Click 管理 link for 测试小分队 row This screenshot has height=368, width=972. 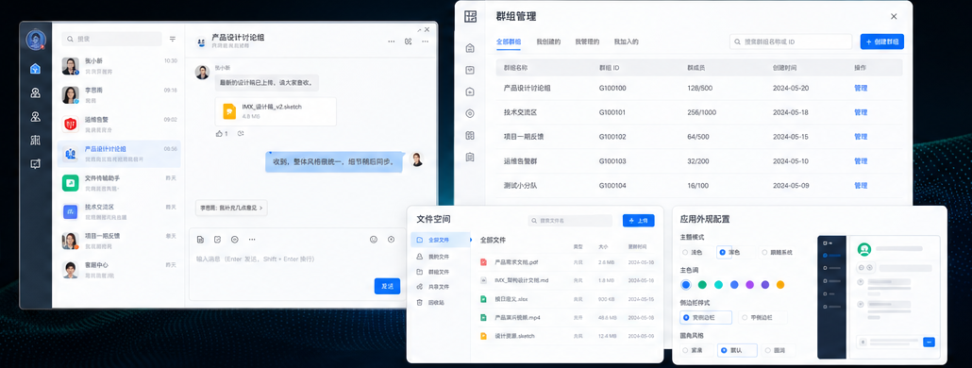[861, 185]
